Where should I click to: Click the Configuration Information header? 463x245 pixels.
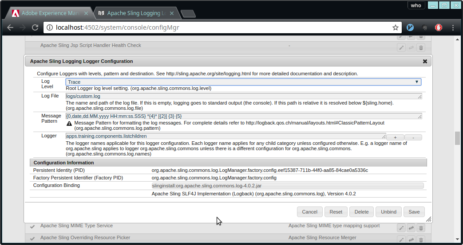[228, 163]
